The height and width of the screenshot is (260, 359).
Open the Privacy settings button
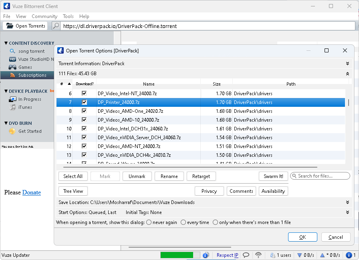click(209, 191)
